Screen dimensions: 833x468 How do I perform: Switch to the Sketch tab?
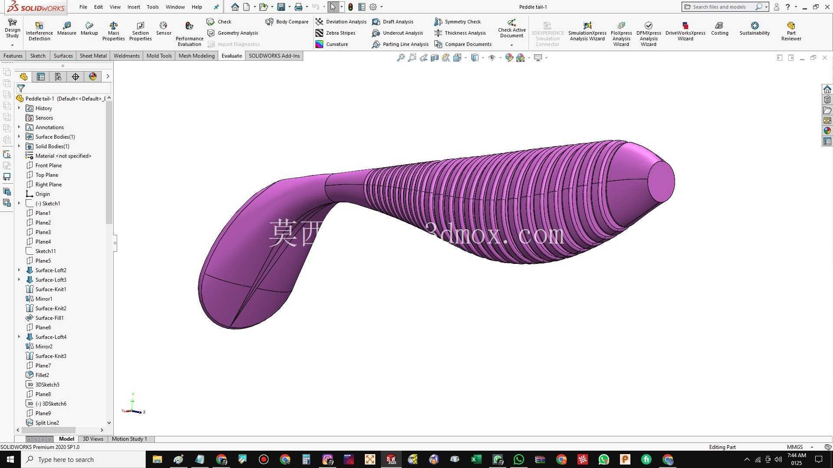38,56
